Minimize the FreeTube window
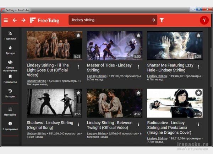Viewport: 213px width, 154px height. pos(193,9)
